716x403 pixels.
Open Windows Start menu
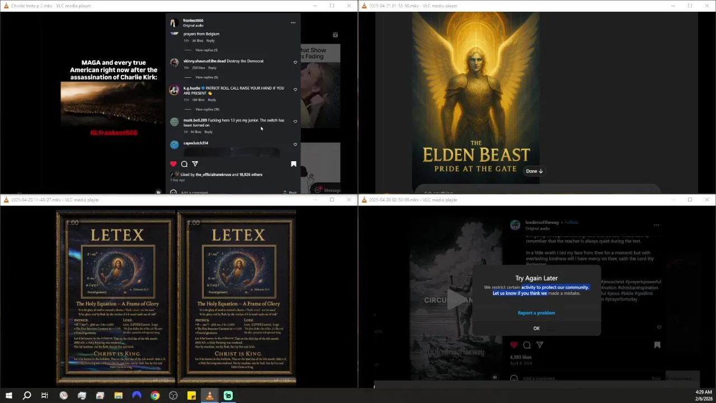pos(9,396)
